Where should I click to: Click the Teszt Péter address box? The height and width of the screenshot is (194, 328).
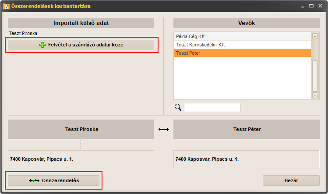[246, 159]
